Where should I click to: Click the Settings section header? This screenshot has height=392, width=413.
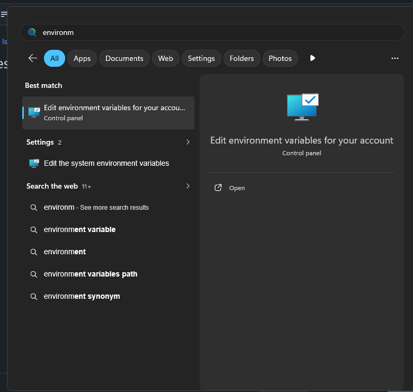coord(40,142)
